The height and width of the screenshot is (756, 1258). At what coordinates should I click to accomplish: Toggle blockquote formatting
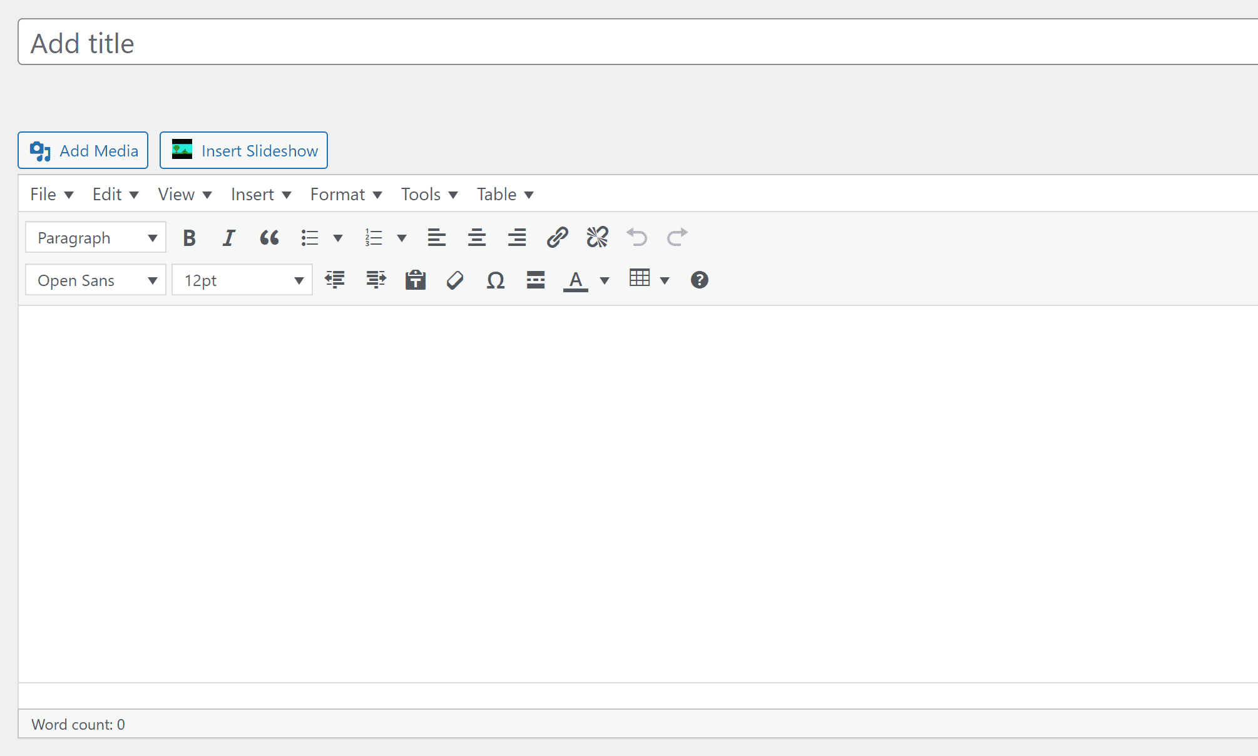click(269, 238)
